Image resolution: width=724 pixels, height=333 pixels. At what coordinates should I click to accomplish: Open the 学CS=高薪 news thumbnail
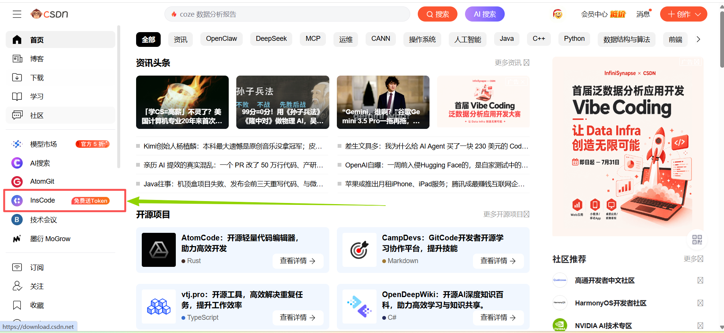click(182, 102)
